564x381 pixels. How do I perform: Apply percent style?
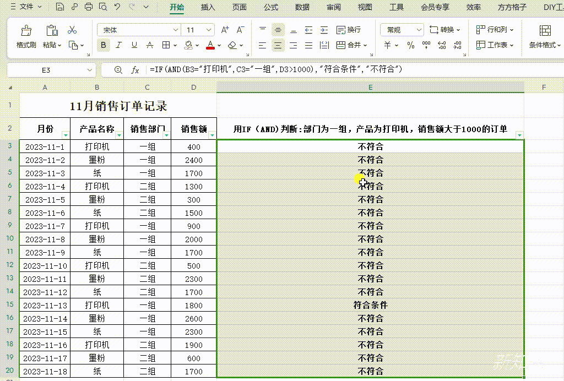click(411, 45)
